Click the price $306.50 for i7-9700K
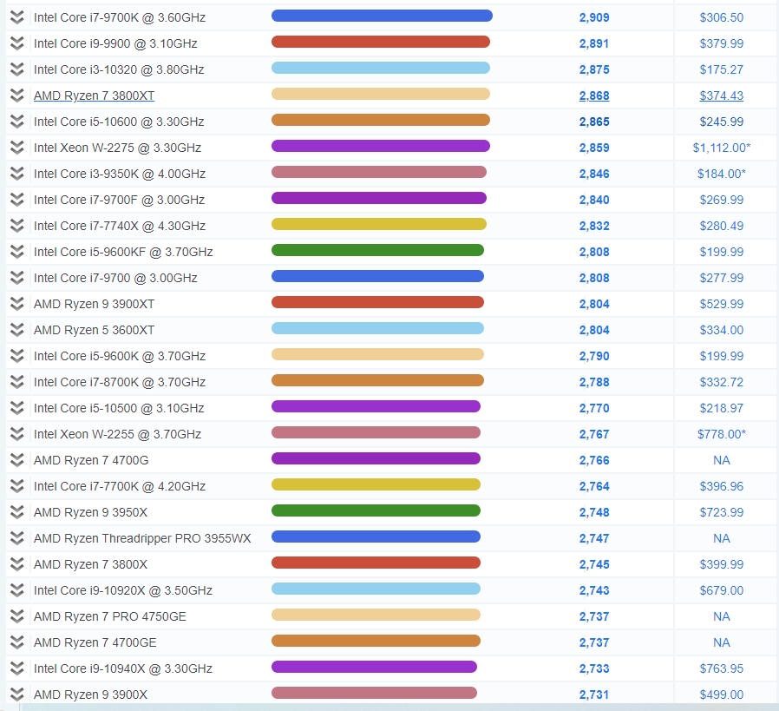Viewport: 779px width, 711px height. pyautogui.click(x=722, y=17)
